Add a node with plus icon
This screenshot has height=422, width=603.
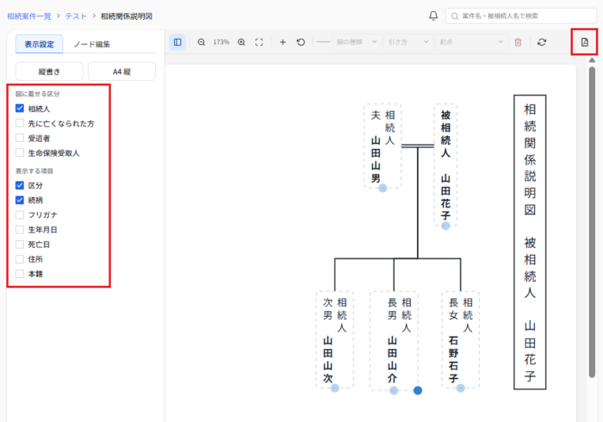pos(283,42)
